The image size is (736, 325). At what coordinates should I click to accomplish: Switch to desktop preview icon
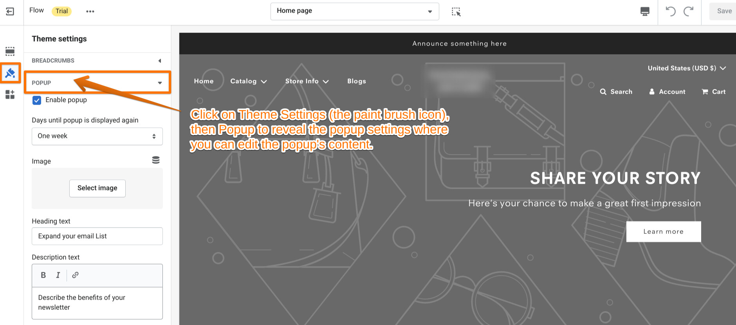click(x=645, y=11)
